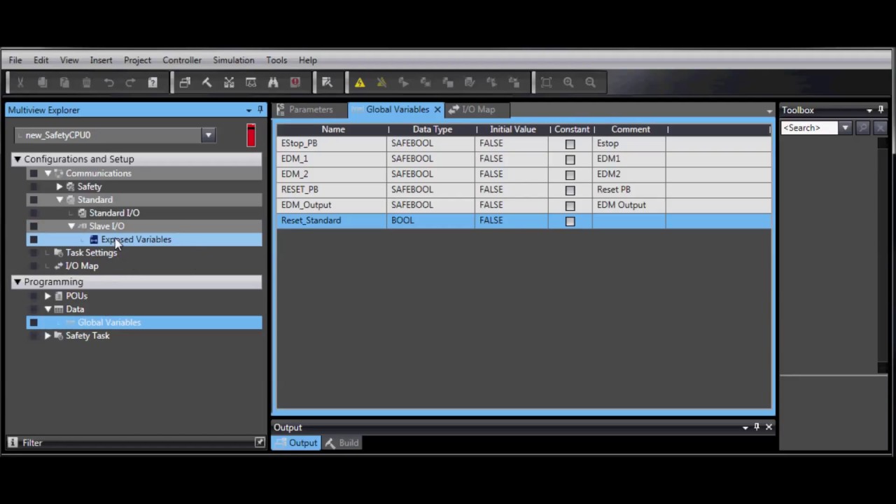Click the red controller status indicator
The image size is (896, 504).
pos(251,135)
